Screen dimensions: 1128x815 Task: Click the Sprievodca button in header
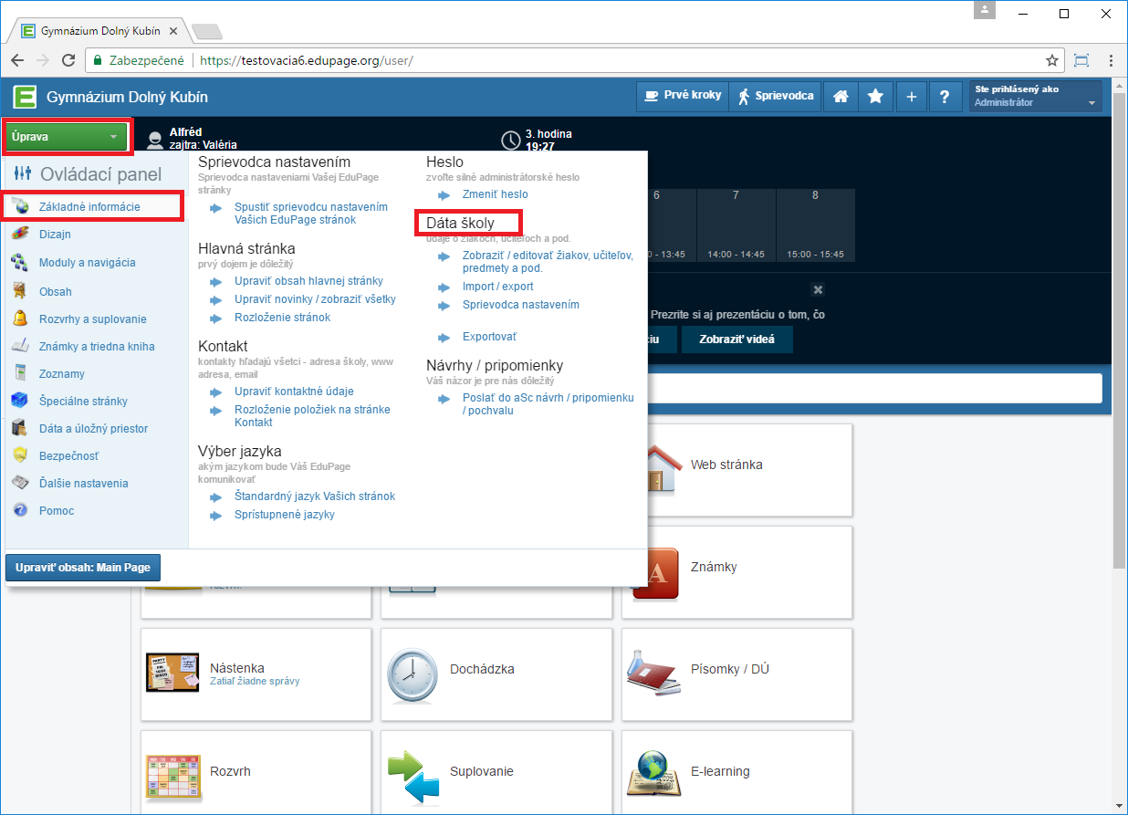coord(776,96)
